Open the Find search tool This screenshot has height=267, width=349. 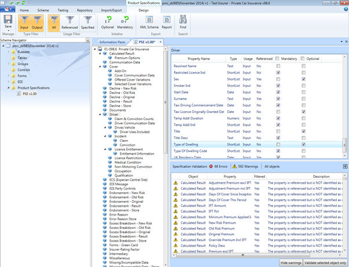(x=183, y=23)
